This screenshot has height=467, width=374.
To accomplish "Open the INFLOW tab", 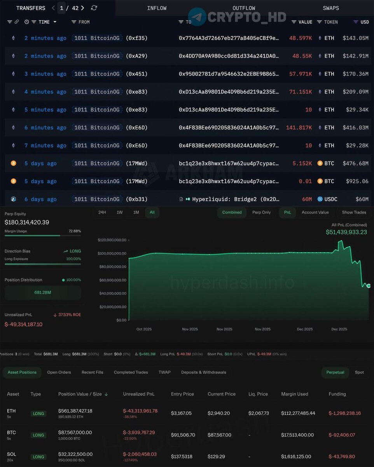I will tap(157, 8).
